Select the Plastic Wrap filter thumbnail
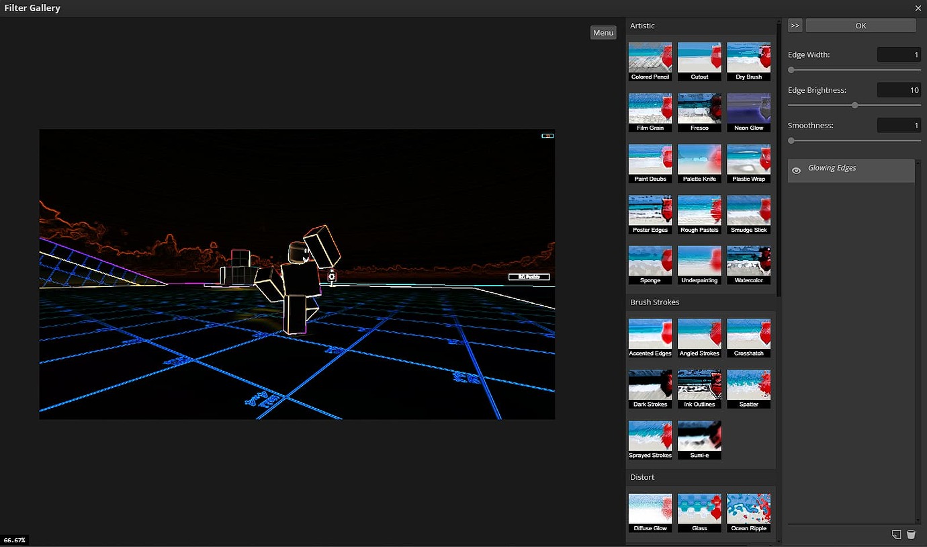Screen dimensions: 927x547 748,159
